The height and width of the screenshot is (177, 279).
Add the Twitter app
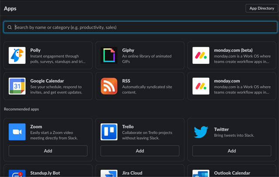[x=231, y=151]
